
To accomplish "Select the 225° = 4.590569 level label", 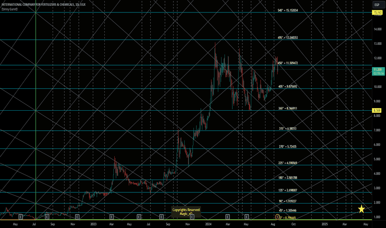I will coord(287,163).
